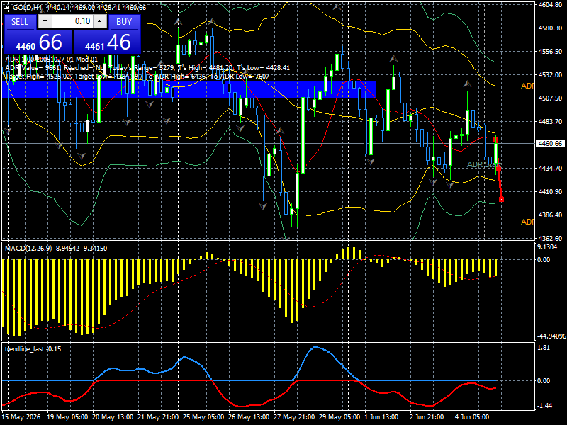Click the 25 May 05:00 time label
This screenshot has height=425, width=567.
pyautogui.click(x=203, y=417)
